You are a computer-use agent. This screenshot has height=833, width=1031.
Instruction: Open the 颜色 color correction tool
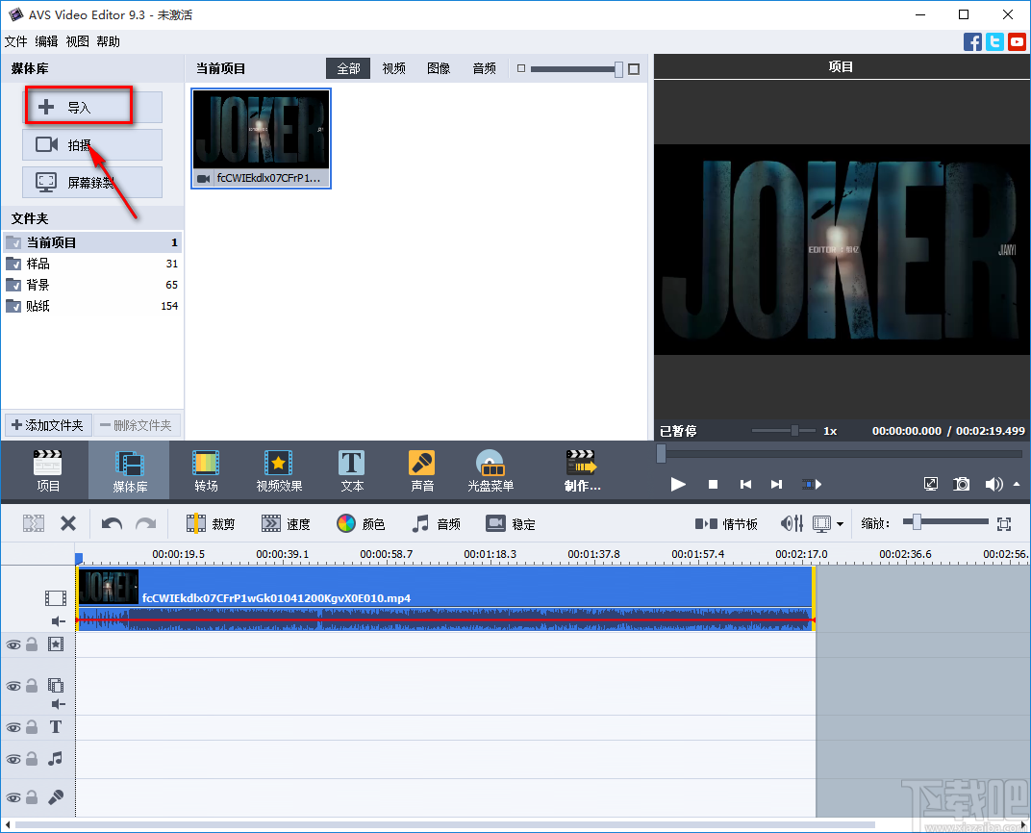(x=361, y=523)
